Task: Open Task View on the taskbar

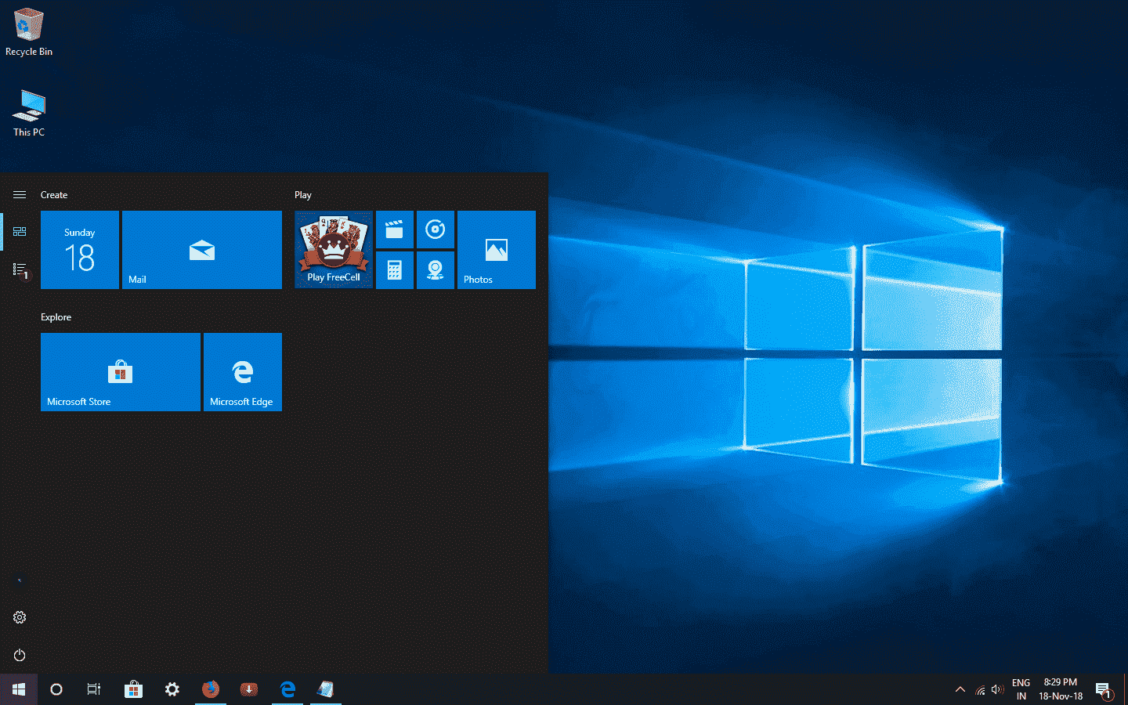Action: (x=94, y=689)
